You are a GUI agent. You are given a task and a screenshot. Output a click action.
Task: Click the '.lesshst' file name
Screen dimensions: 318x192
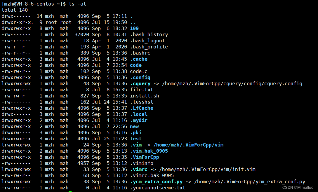tap(142, 102)
